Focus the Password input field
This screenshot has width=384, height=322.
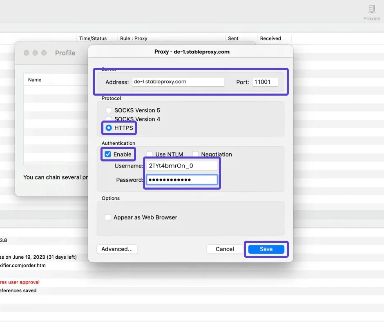(x=182, y=180)
